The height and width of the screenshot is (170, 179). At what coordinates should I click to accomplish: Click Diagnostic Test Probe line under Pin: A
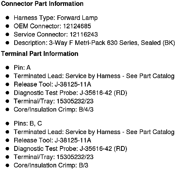click(70, 93)
